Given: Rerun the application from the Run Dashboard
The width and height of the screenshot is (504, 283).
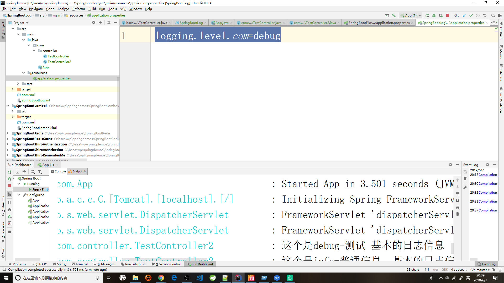Looking at the screenshot, I should point(9,172).
